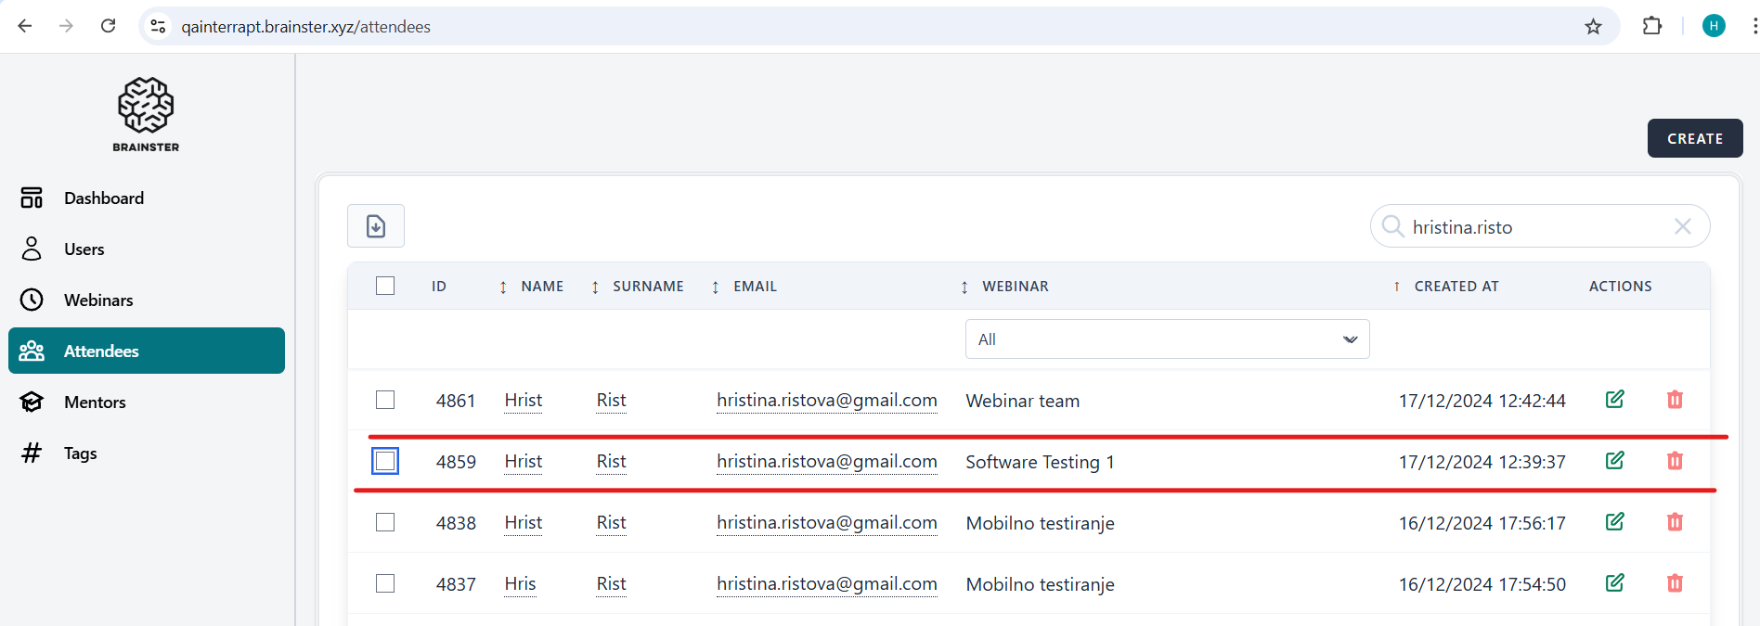
Task: Toggle the select-all checkbox in the table header
Action: [x=385, y=286]
